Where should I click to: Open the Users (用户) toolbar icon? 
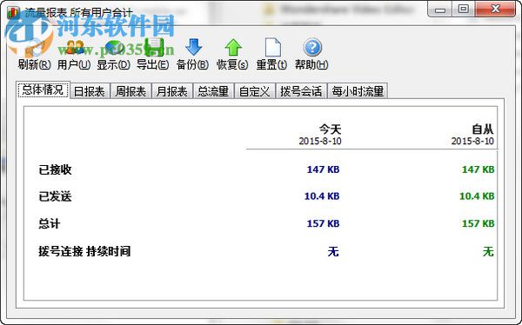point(74,47)
